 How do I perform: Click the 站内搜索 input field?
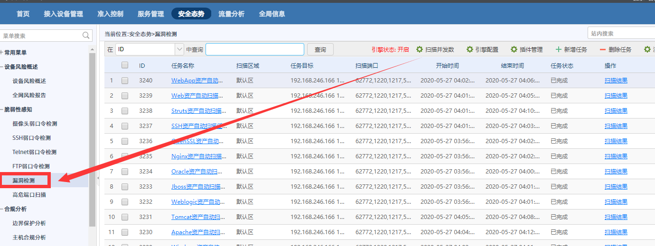(x=621, y=34)
